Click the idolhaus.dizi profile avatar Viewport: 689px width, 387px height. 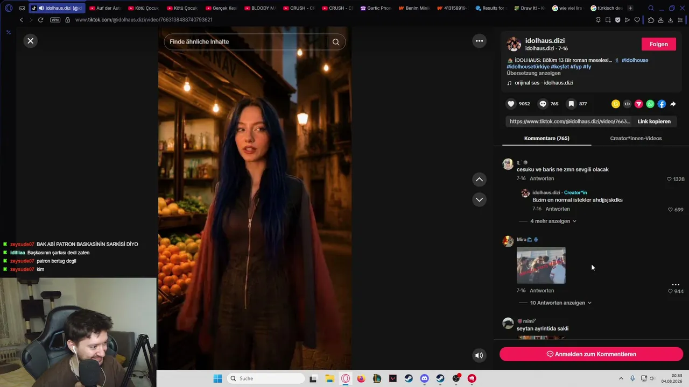pos(514,44)
